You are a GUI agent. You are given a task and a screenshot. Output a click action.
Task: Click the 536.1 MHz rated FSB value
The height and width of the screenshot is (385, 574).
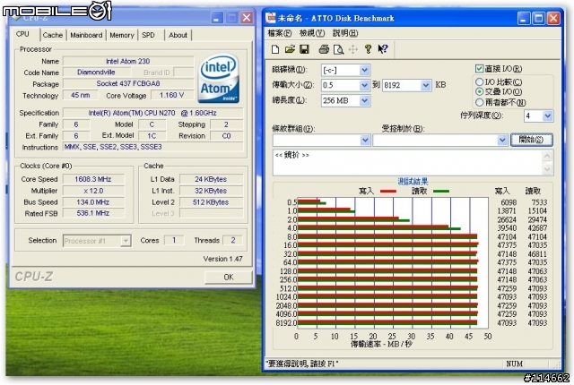coord(93,213)
